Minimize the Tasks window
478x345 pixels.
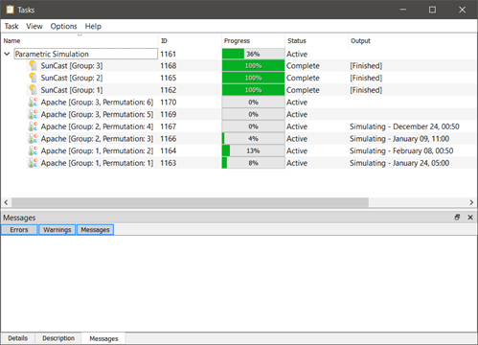click(403, 10)
